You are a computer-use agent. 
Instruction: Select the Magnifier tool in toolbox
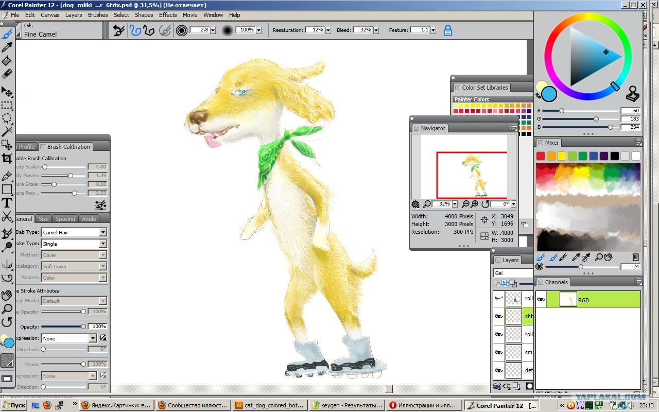click(7, 309)
